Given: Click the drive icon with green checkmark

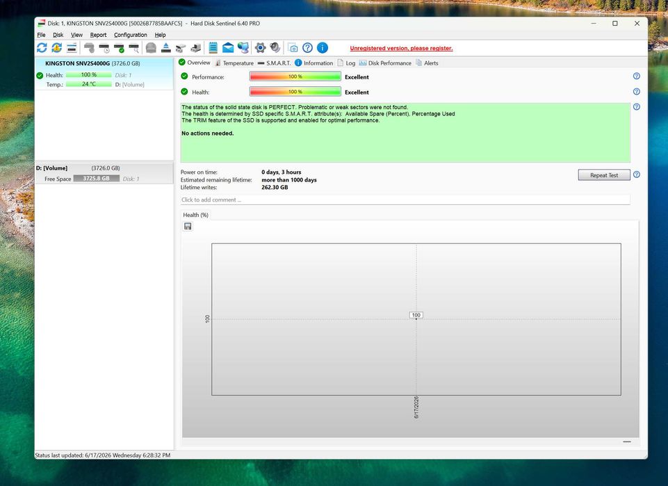Looking at the screenshot, I should click(x=120, y=48).
